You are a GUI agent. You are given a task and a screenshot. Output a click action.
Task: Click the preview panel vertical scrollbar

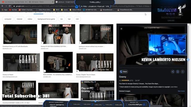(189, 53)
